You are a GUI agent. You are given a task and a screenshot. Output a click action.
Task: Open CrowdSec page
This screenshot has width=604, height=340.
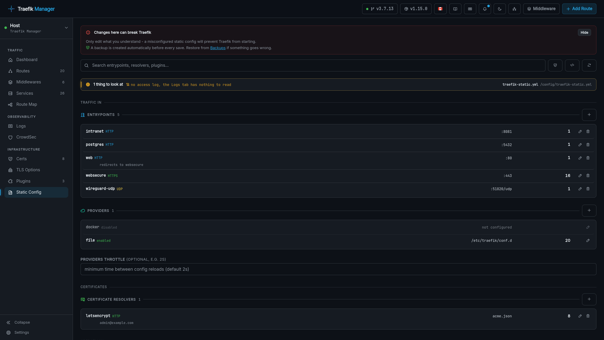pyautogui.click(x=36, y=137)
